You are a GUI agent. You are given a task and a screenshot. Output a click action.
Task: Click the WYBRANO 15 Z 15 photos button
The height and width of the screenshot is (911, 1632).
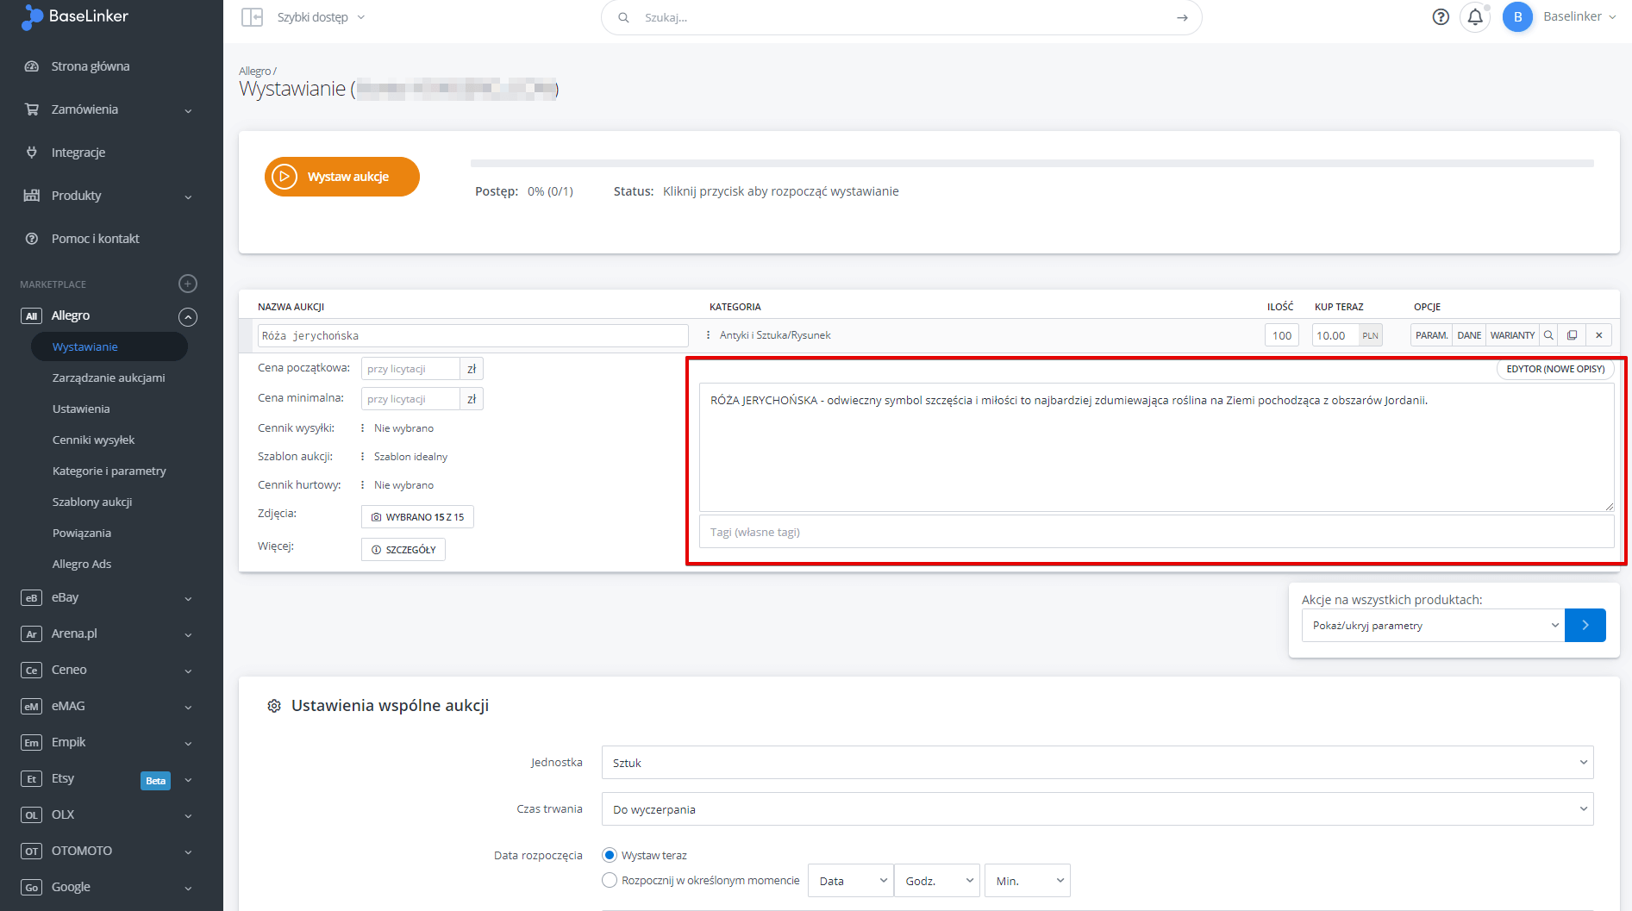tap(417, 517)
